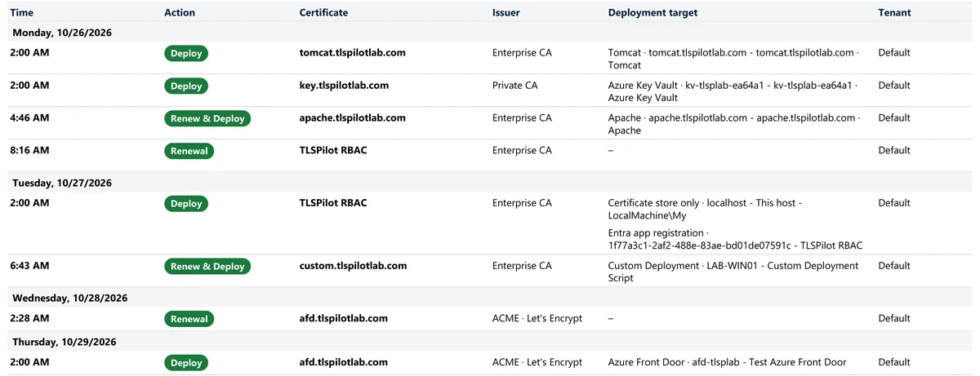Open TLSPilot RBAC certificate in Monday renewal row
The width and height of the screenshot is (980, 376).
pyautogui.click(x=333, y=150)
